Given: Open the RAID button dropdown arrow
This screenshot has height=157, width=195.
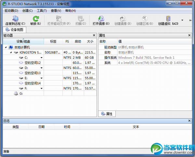Looking at the screenshot, I should coord(182,20).
